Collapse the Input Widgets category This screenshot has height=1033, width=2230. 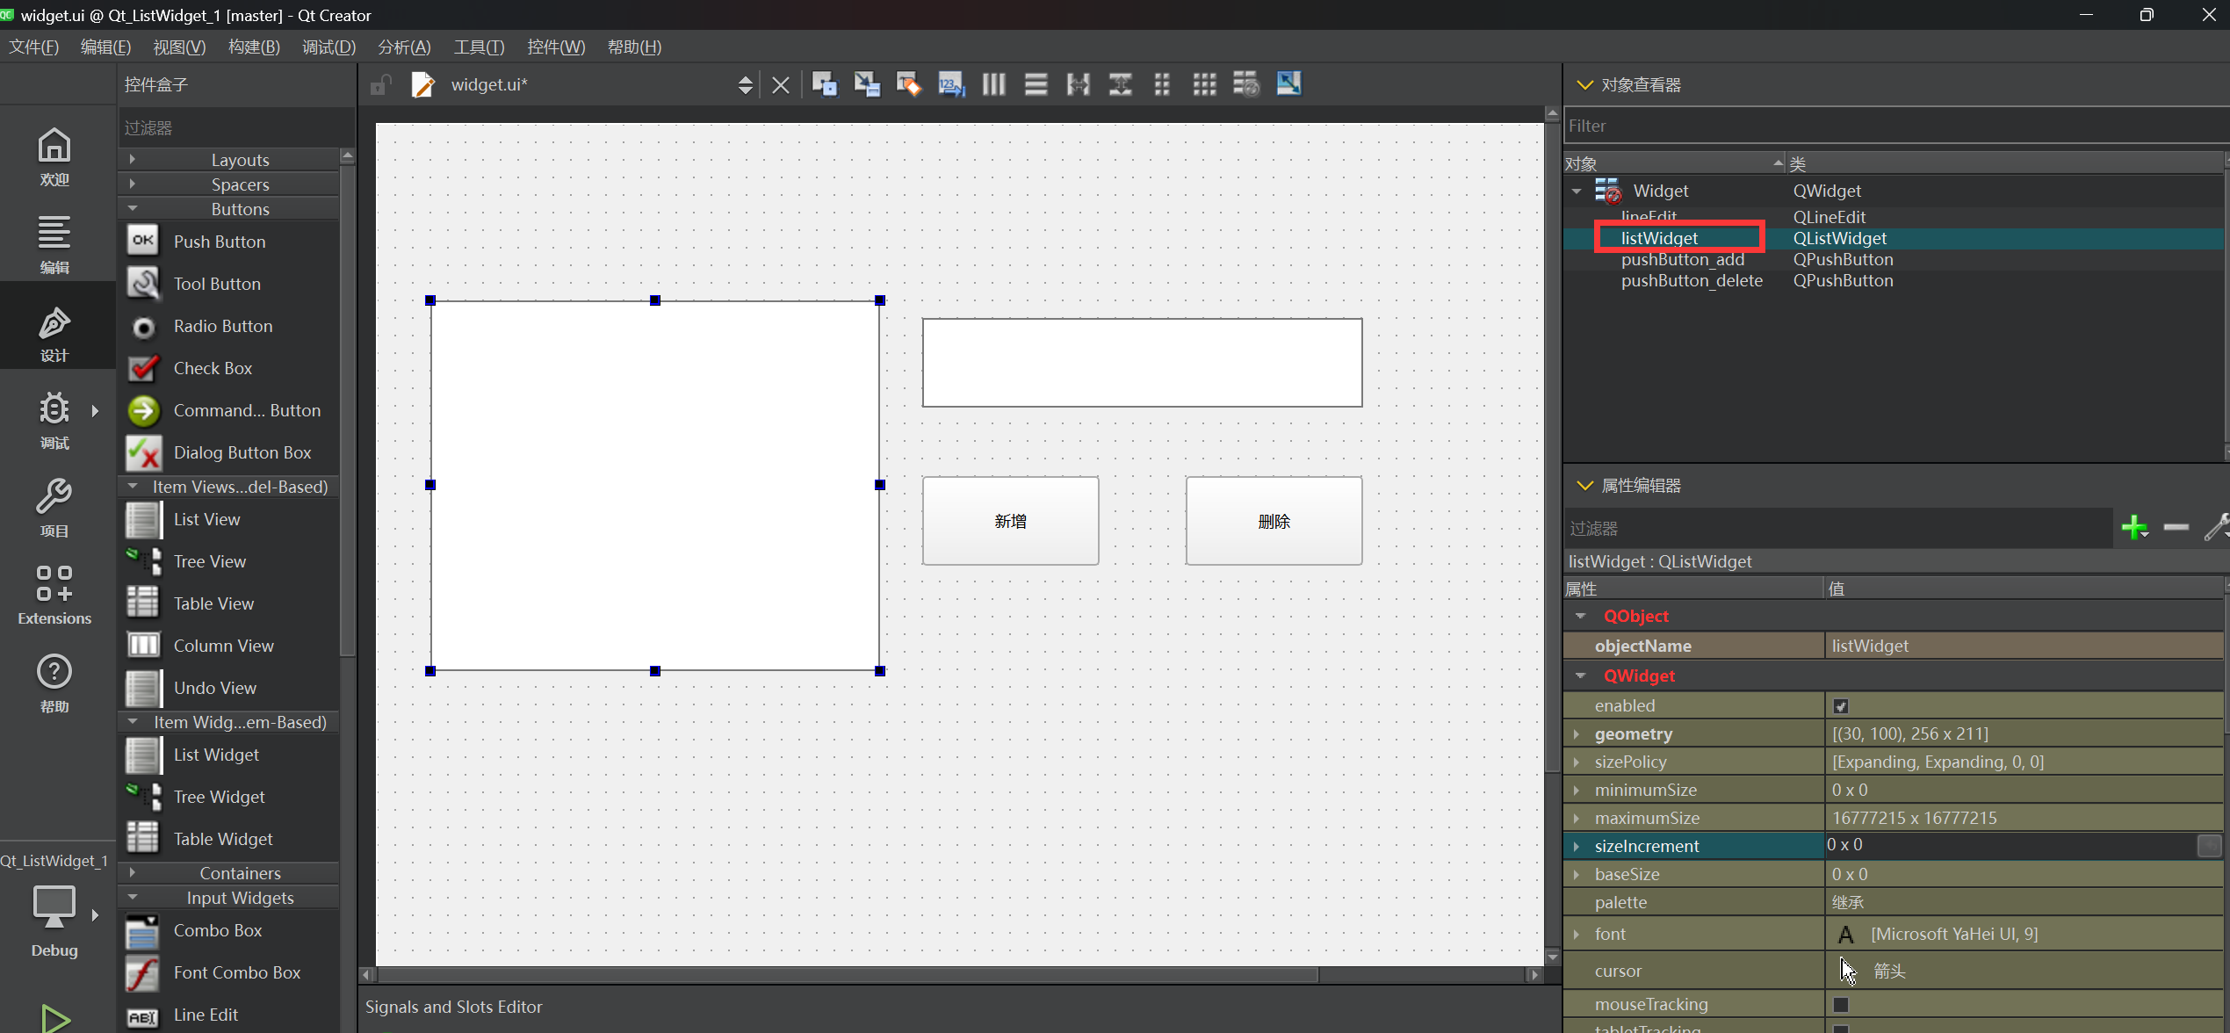(229, 898)
